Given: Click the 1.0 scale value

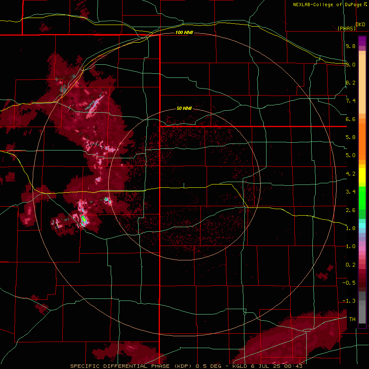Looking at the screenshot, I should tap(351, 246).
